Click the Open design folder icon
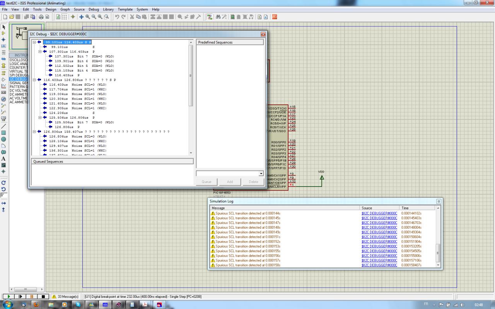The height and width of the screenshot is (309, 495). (12, 17)
